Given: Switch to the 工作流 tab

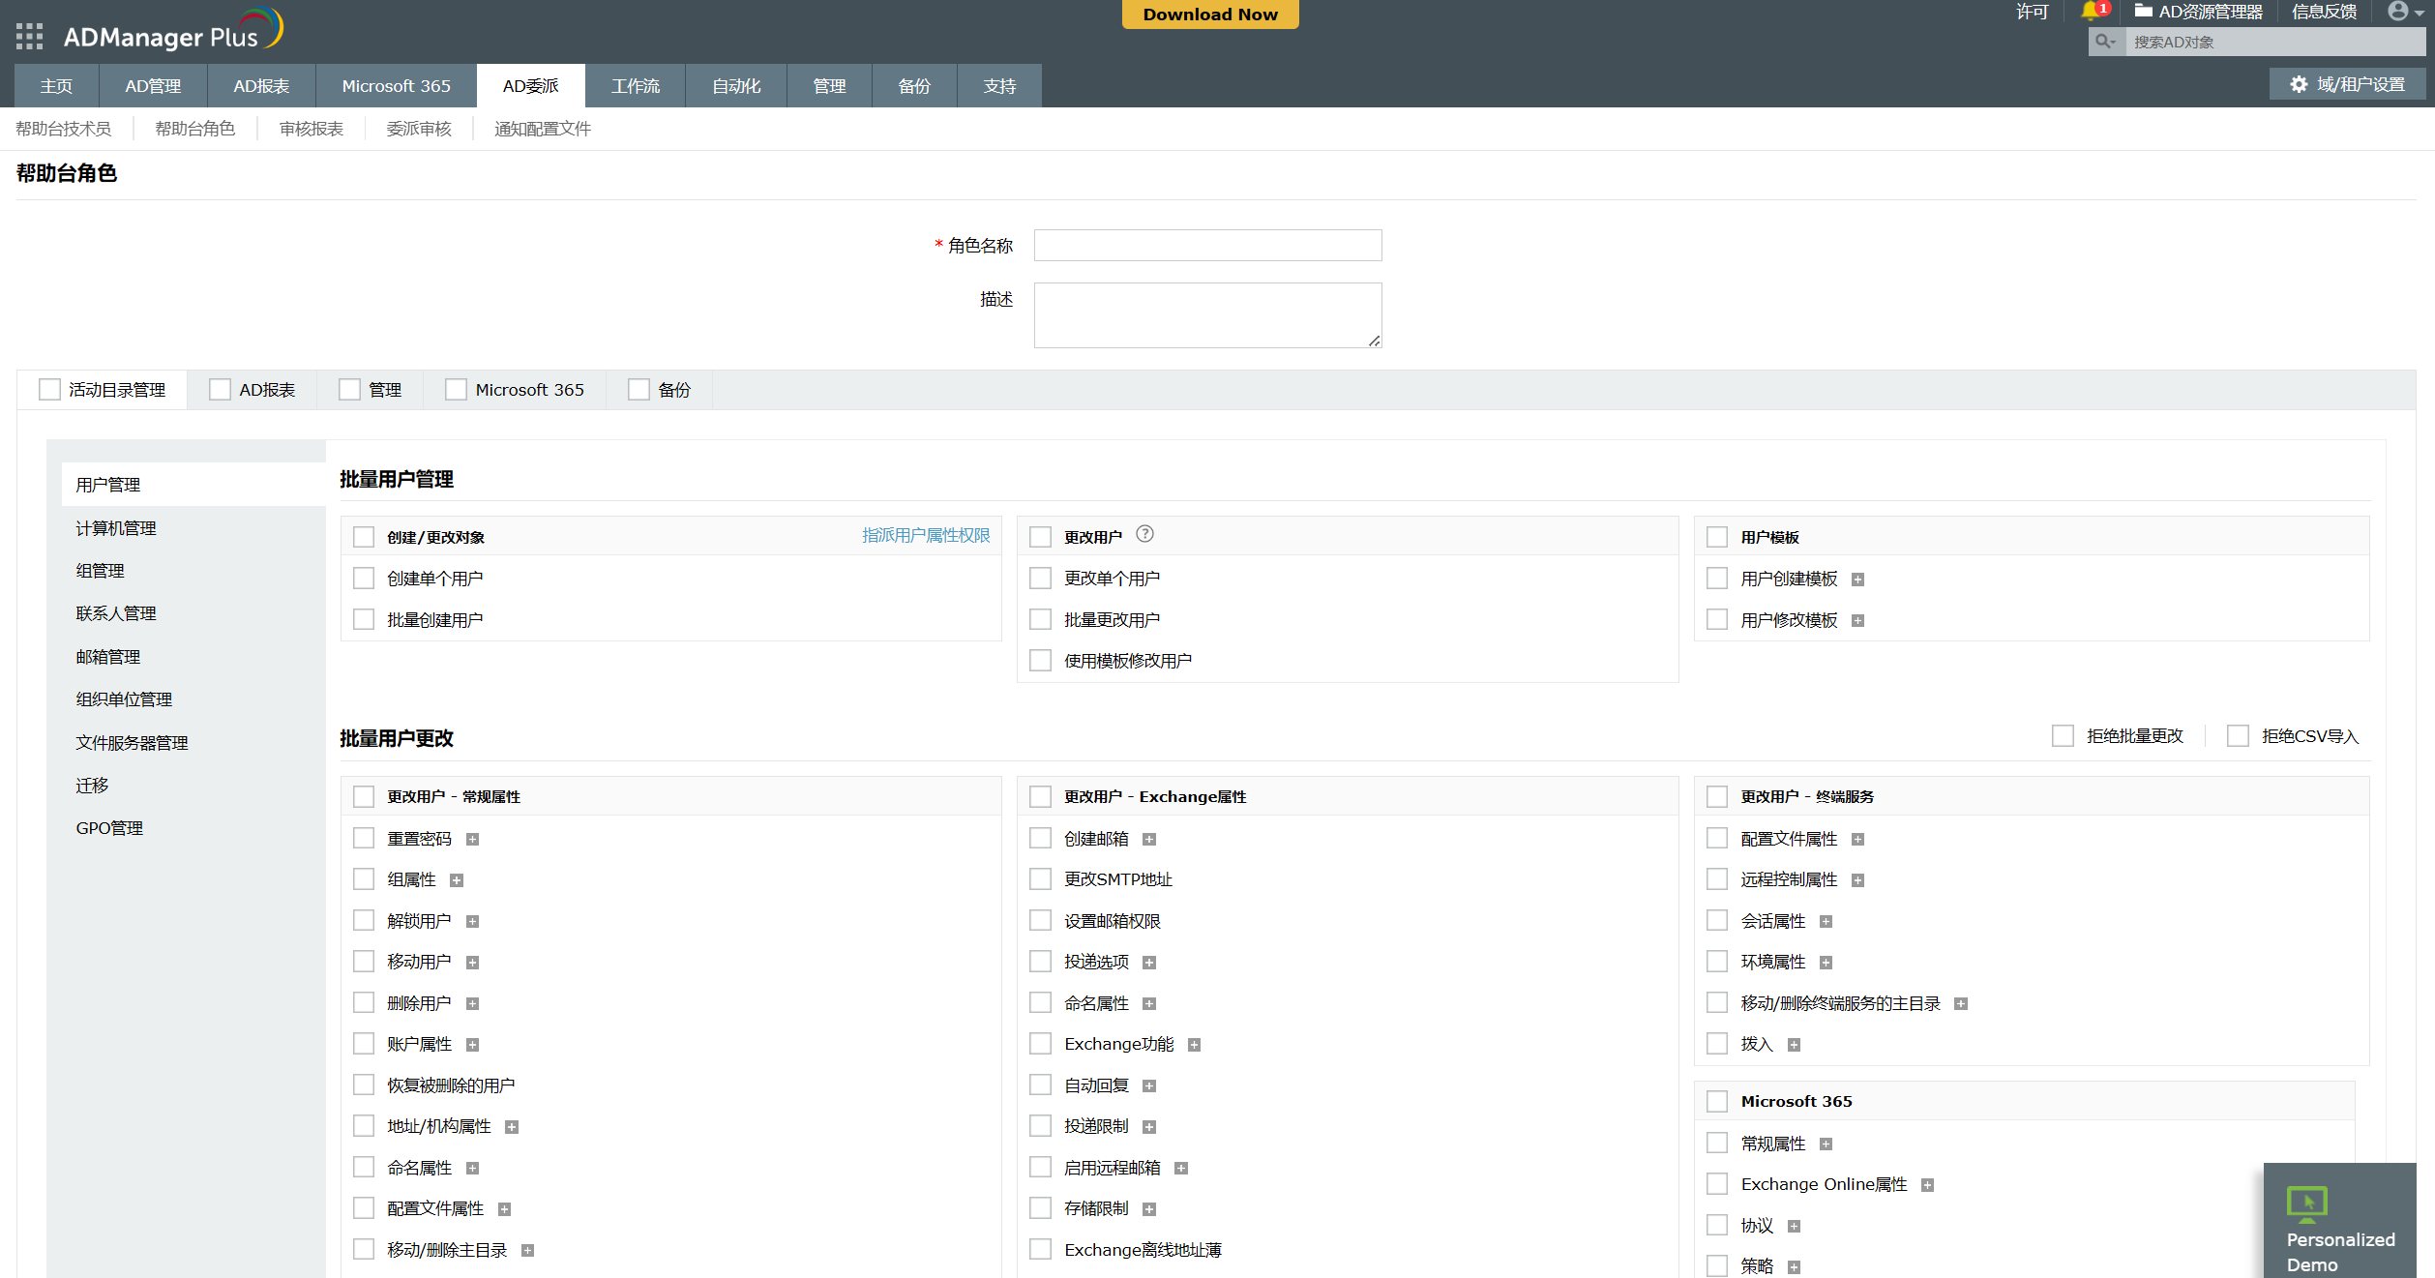Looking at the screenshot, I should [635, 86].
